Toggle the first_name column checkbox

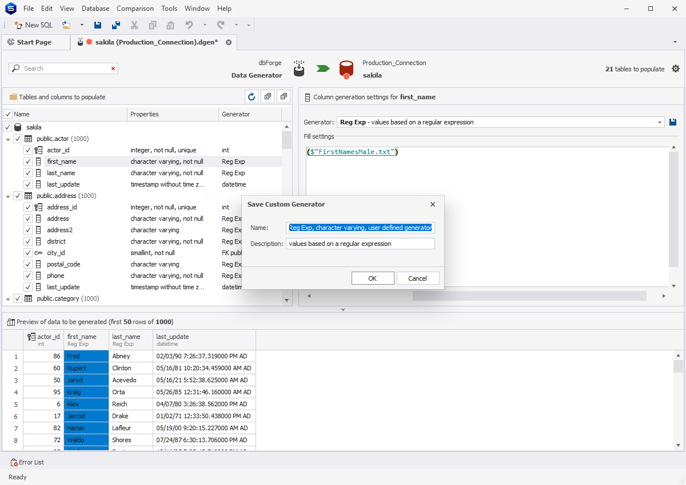(28, 161)
